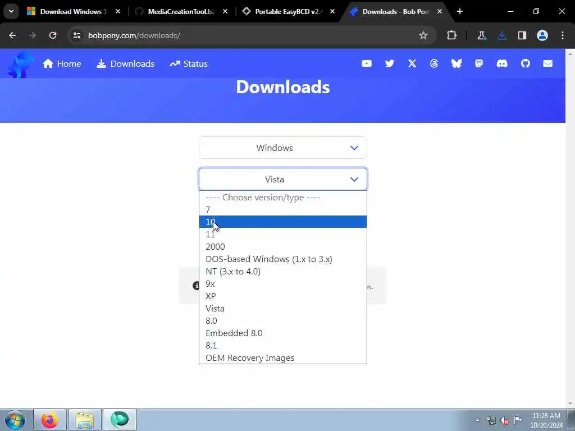Bookmark this page with the star icon

(423, 35)
